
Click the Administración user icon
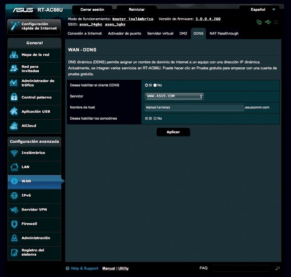(x=14, y=238)
